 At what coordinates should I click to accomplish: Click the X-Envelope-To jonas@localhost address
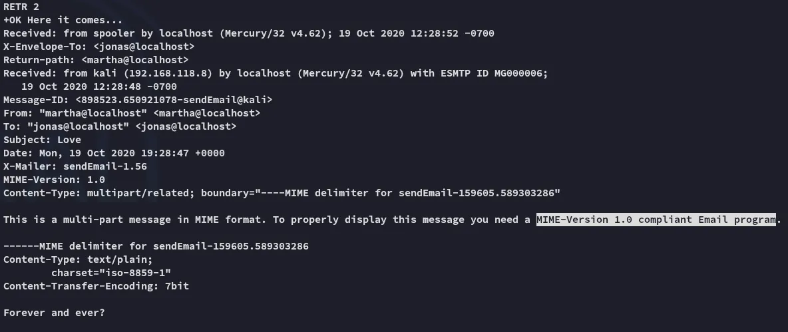click(x=144, y=47)
